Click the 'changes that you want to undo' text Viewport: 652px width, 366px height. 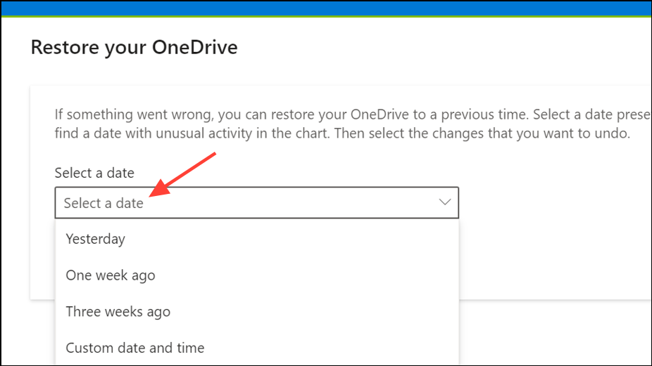(531, 133)
